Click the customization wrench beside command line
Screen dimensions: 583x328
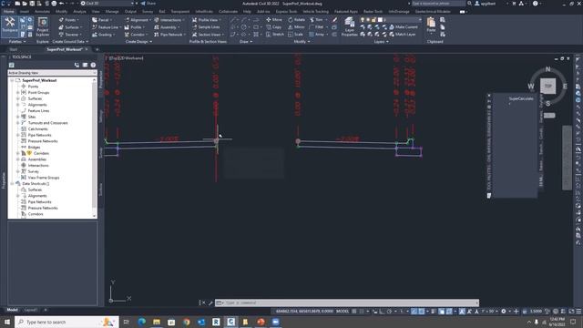[210, 302]
